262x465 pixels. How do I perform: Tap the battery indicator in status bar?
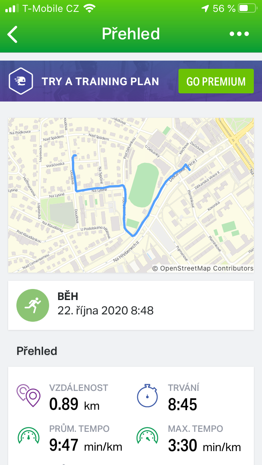244,8
